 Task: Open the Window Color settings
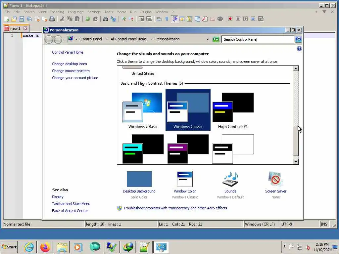tap(185, 185)
